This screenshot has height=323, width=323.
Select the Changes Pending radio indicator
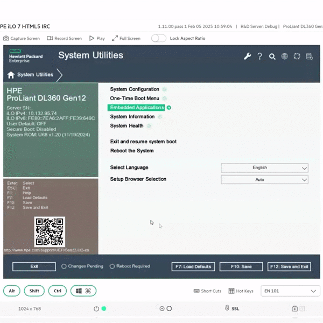(64, 266)
